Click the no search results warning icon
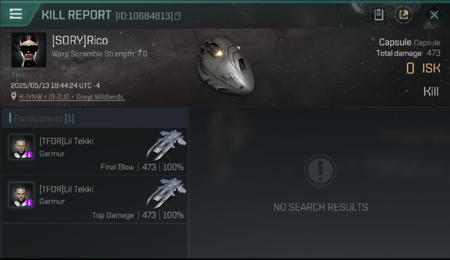Screen dimensions: 450x260 point(321,171)
